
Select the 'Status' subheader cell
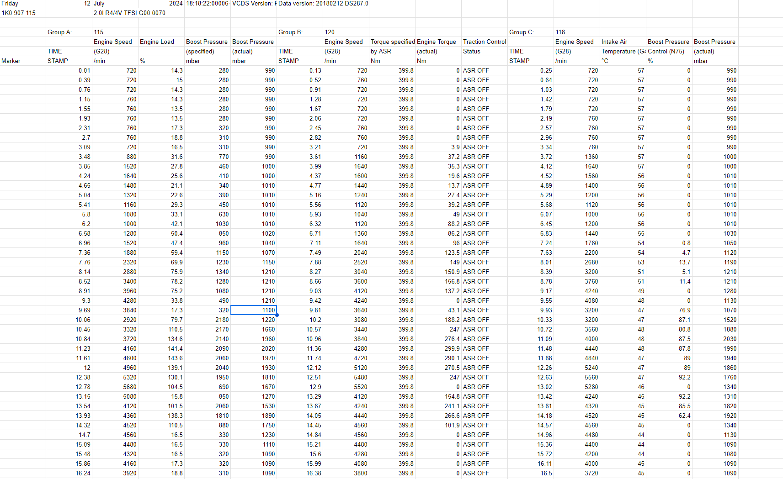click(485, 51)
